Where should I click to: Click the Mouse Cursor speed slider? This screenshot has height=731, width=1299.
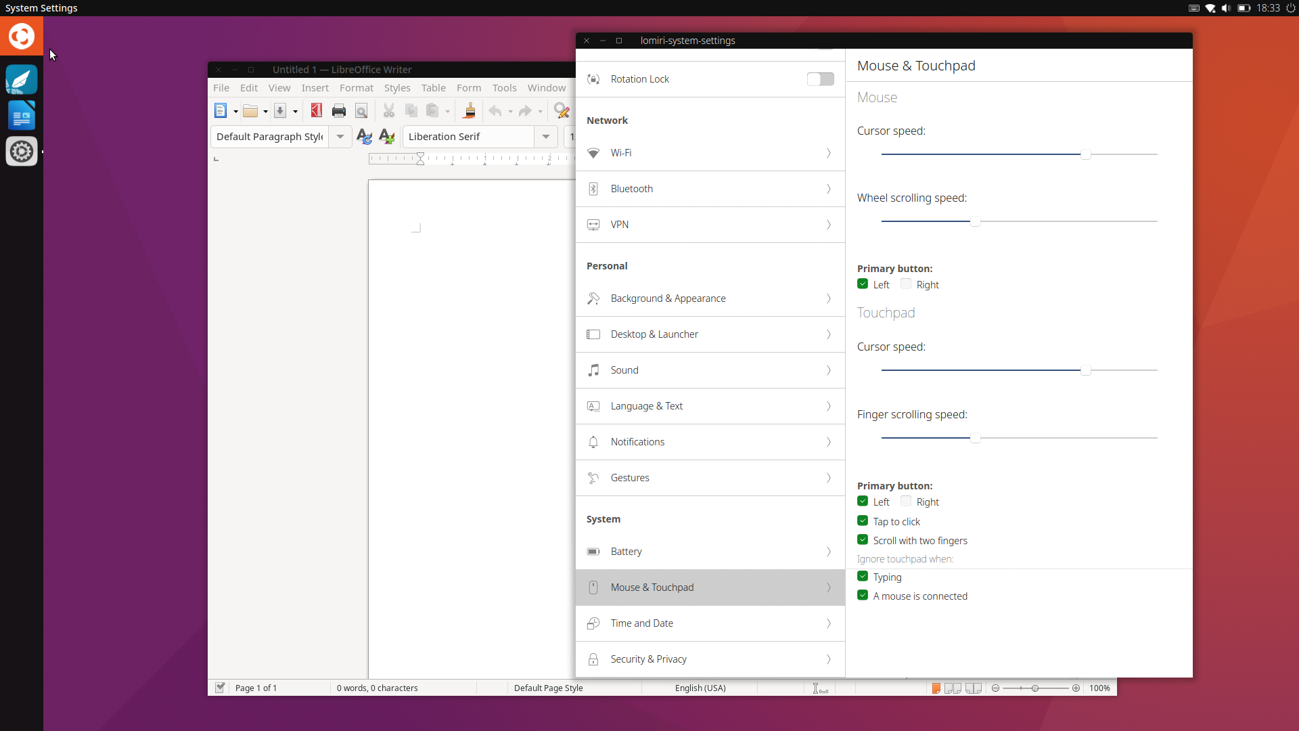click(1020, 154)
